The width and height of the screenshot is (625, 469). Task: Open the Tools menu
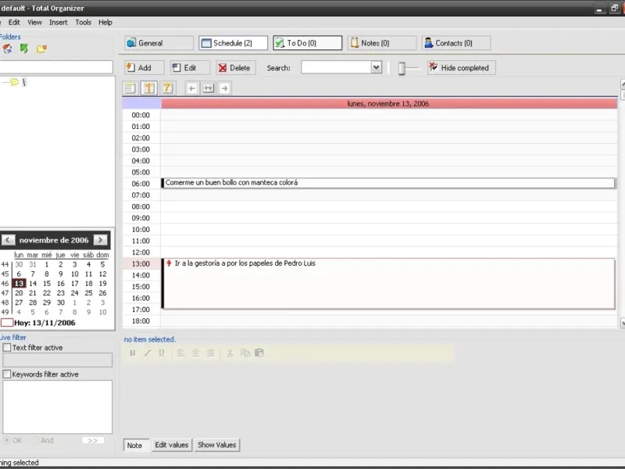click(x=84, y=23)
